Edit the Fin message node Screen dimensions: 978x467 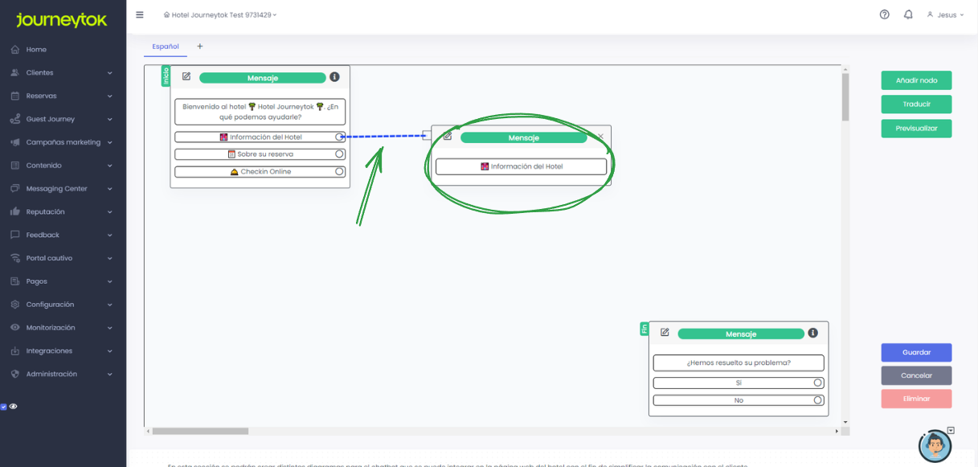click(665, 333)
